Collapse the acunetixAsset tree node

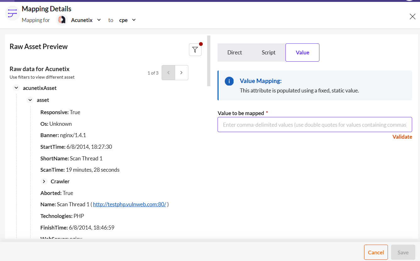pos(16,88)
